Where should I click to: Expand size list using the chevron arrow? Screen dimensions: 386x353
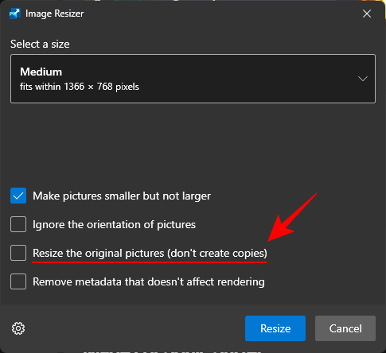click(x=363, y=79)
